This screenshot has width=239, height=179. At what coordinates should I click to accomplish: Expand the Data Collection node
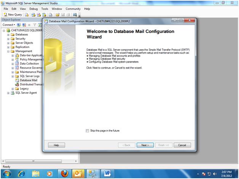pyautogui.click(x=13, y=64)
